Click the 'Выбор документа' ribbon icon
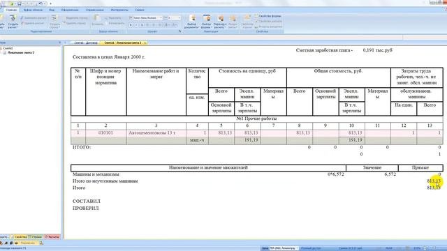447x251 pixels. click(x=192, y=22)
